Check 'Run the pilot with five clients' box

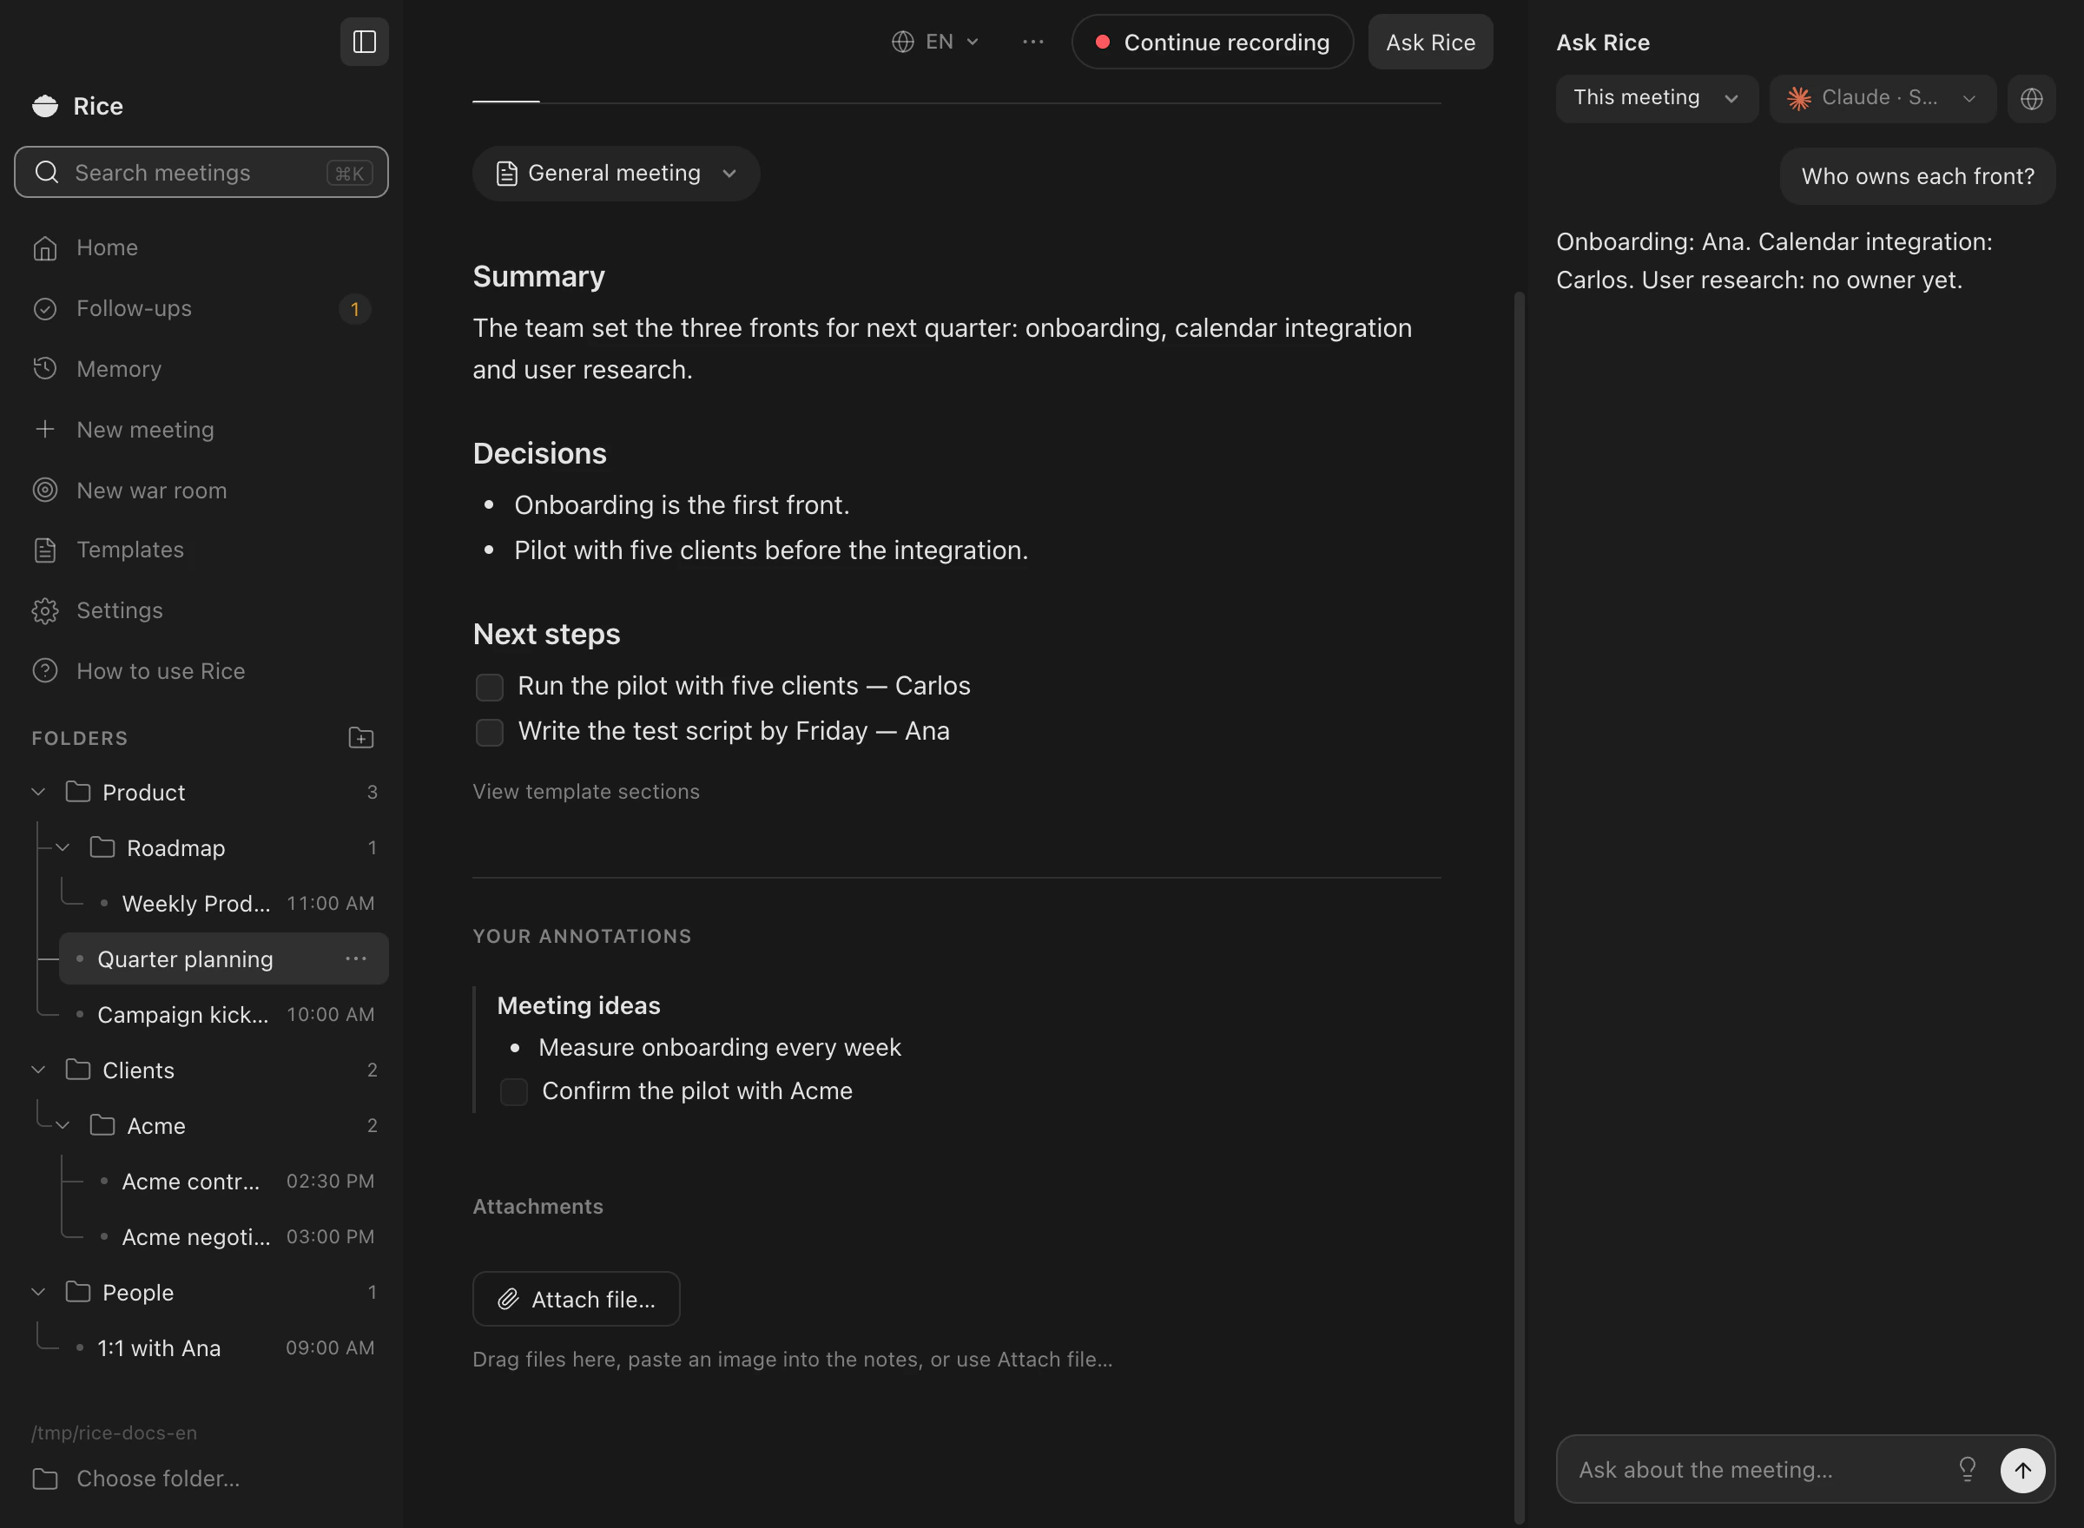490,688
